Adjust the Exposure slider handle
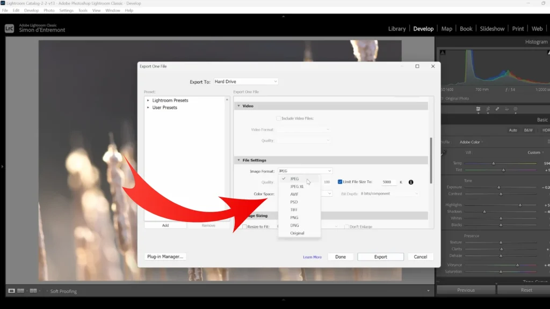 pyautogui.click(x=499, y=187)
